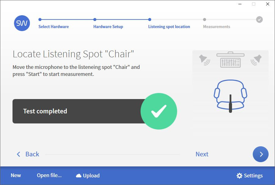Screen dimensions: 275x185
Task: Click the blue chair listening spot icon
Action: click(230, 95)
